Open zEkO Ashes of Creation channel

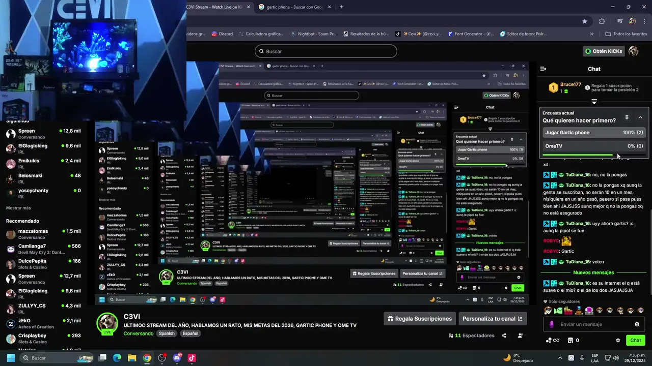click(x=43, y=323)
